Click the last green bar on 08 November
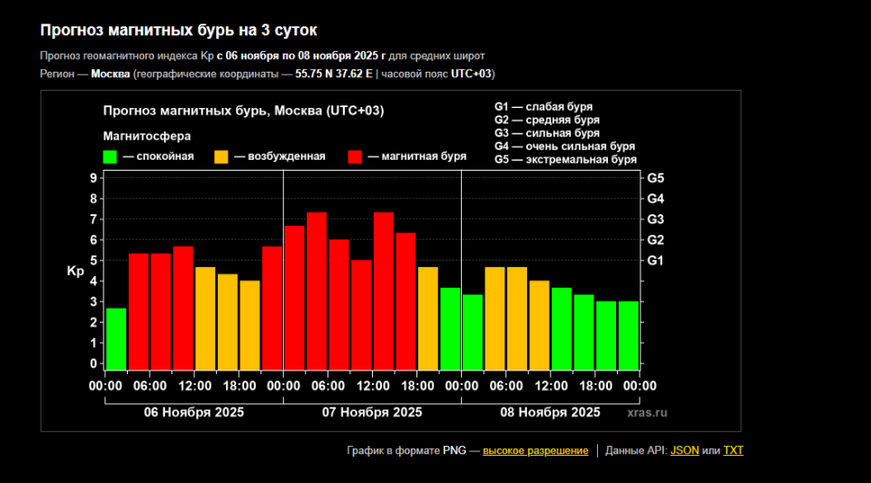The height and width of the screenshot is (483, 871). pyautogui.click(x=628, y=335)
